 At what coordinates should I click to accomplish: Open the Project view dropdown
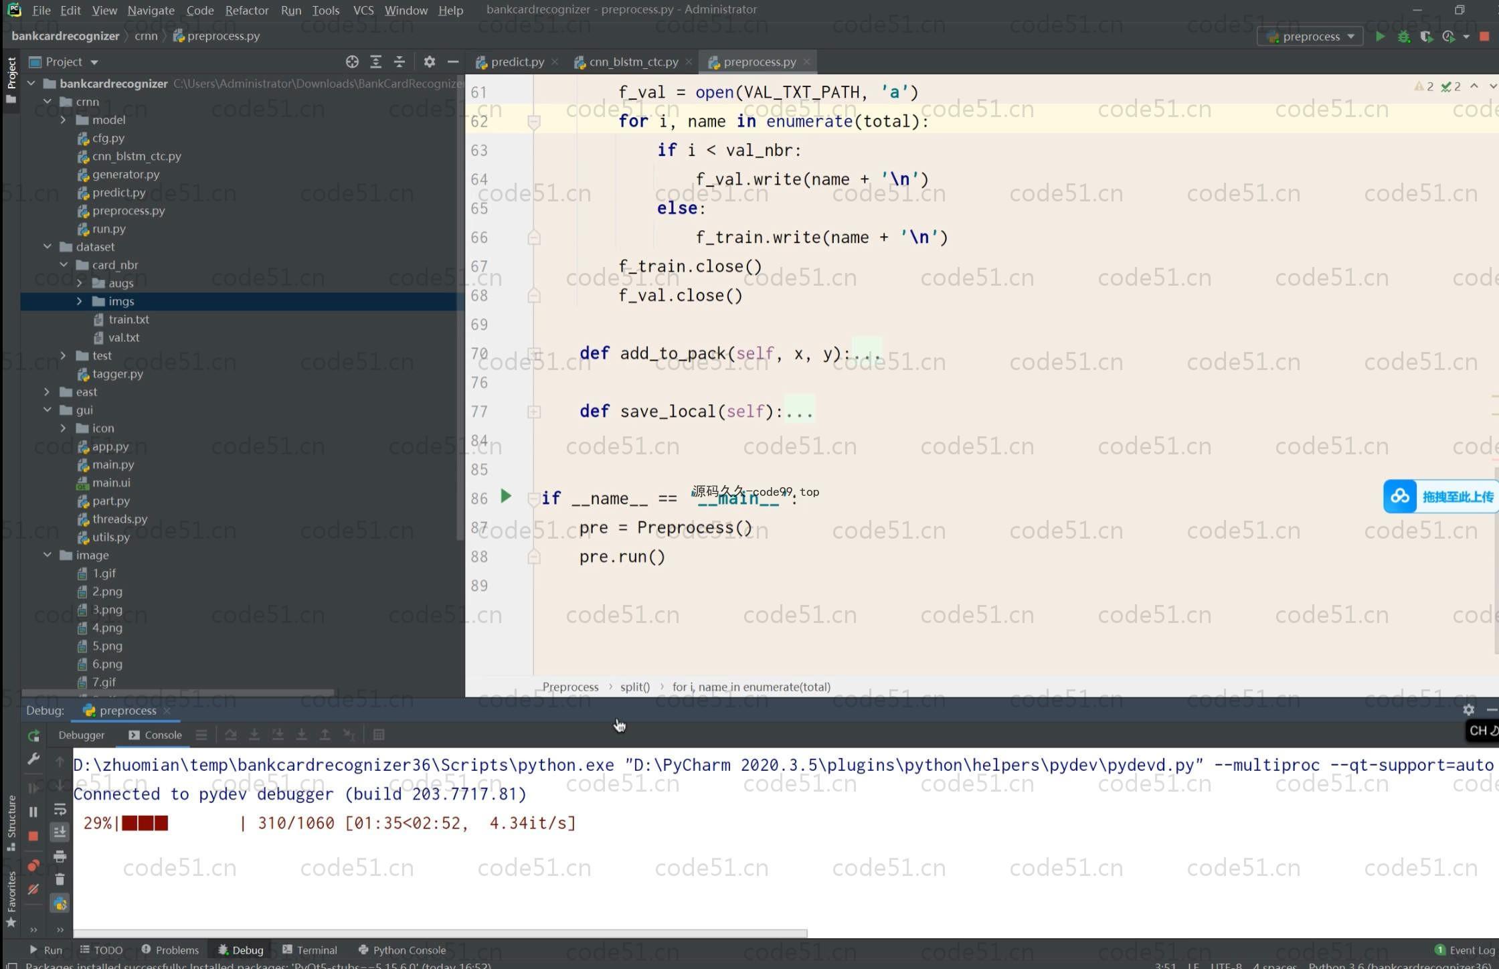point(64,62)
